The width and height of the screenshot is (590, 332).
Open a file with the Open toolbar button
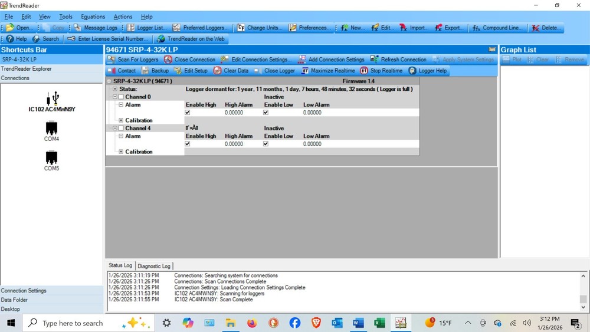pyautogui.click(x=19, y=28)
